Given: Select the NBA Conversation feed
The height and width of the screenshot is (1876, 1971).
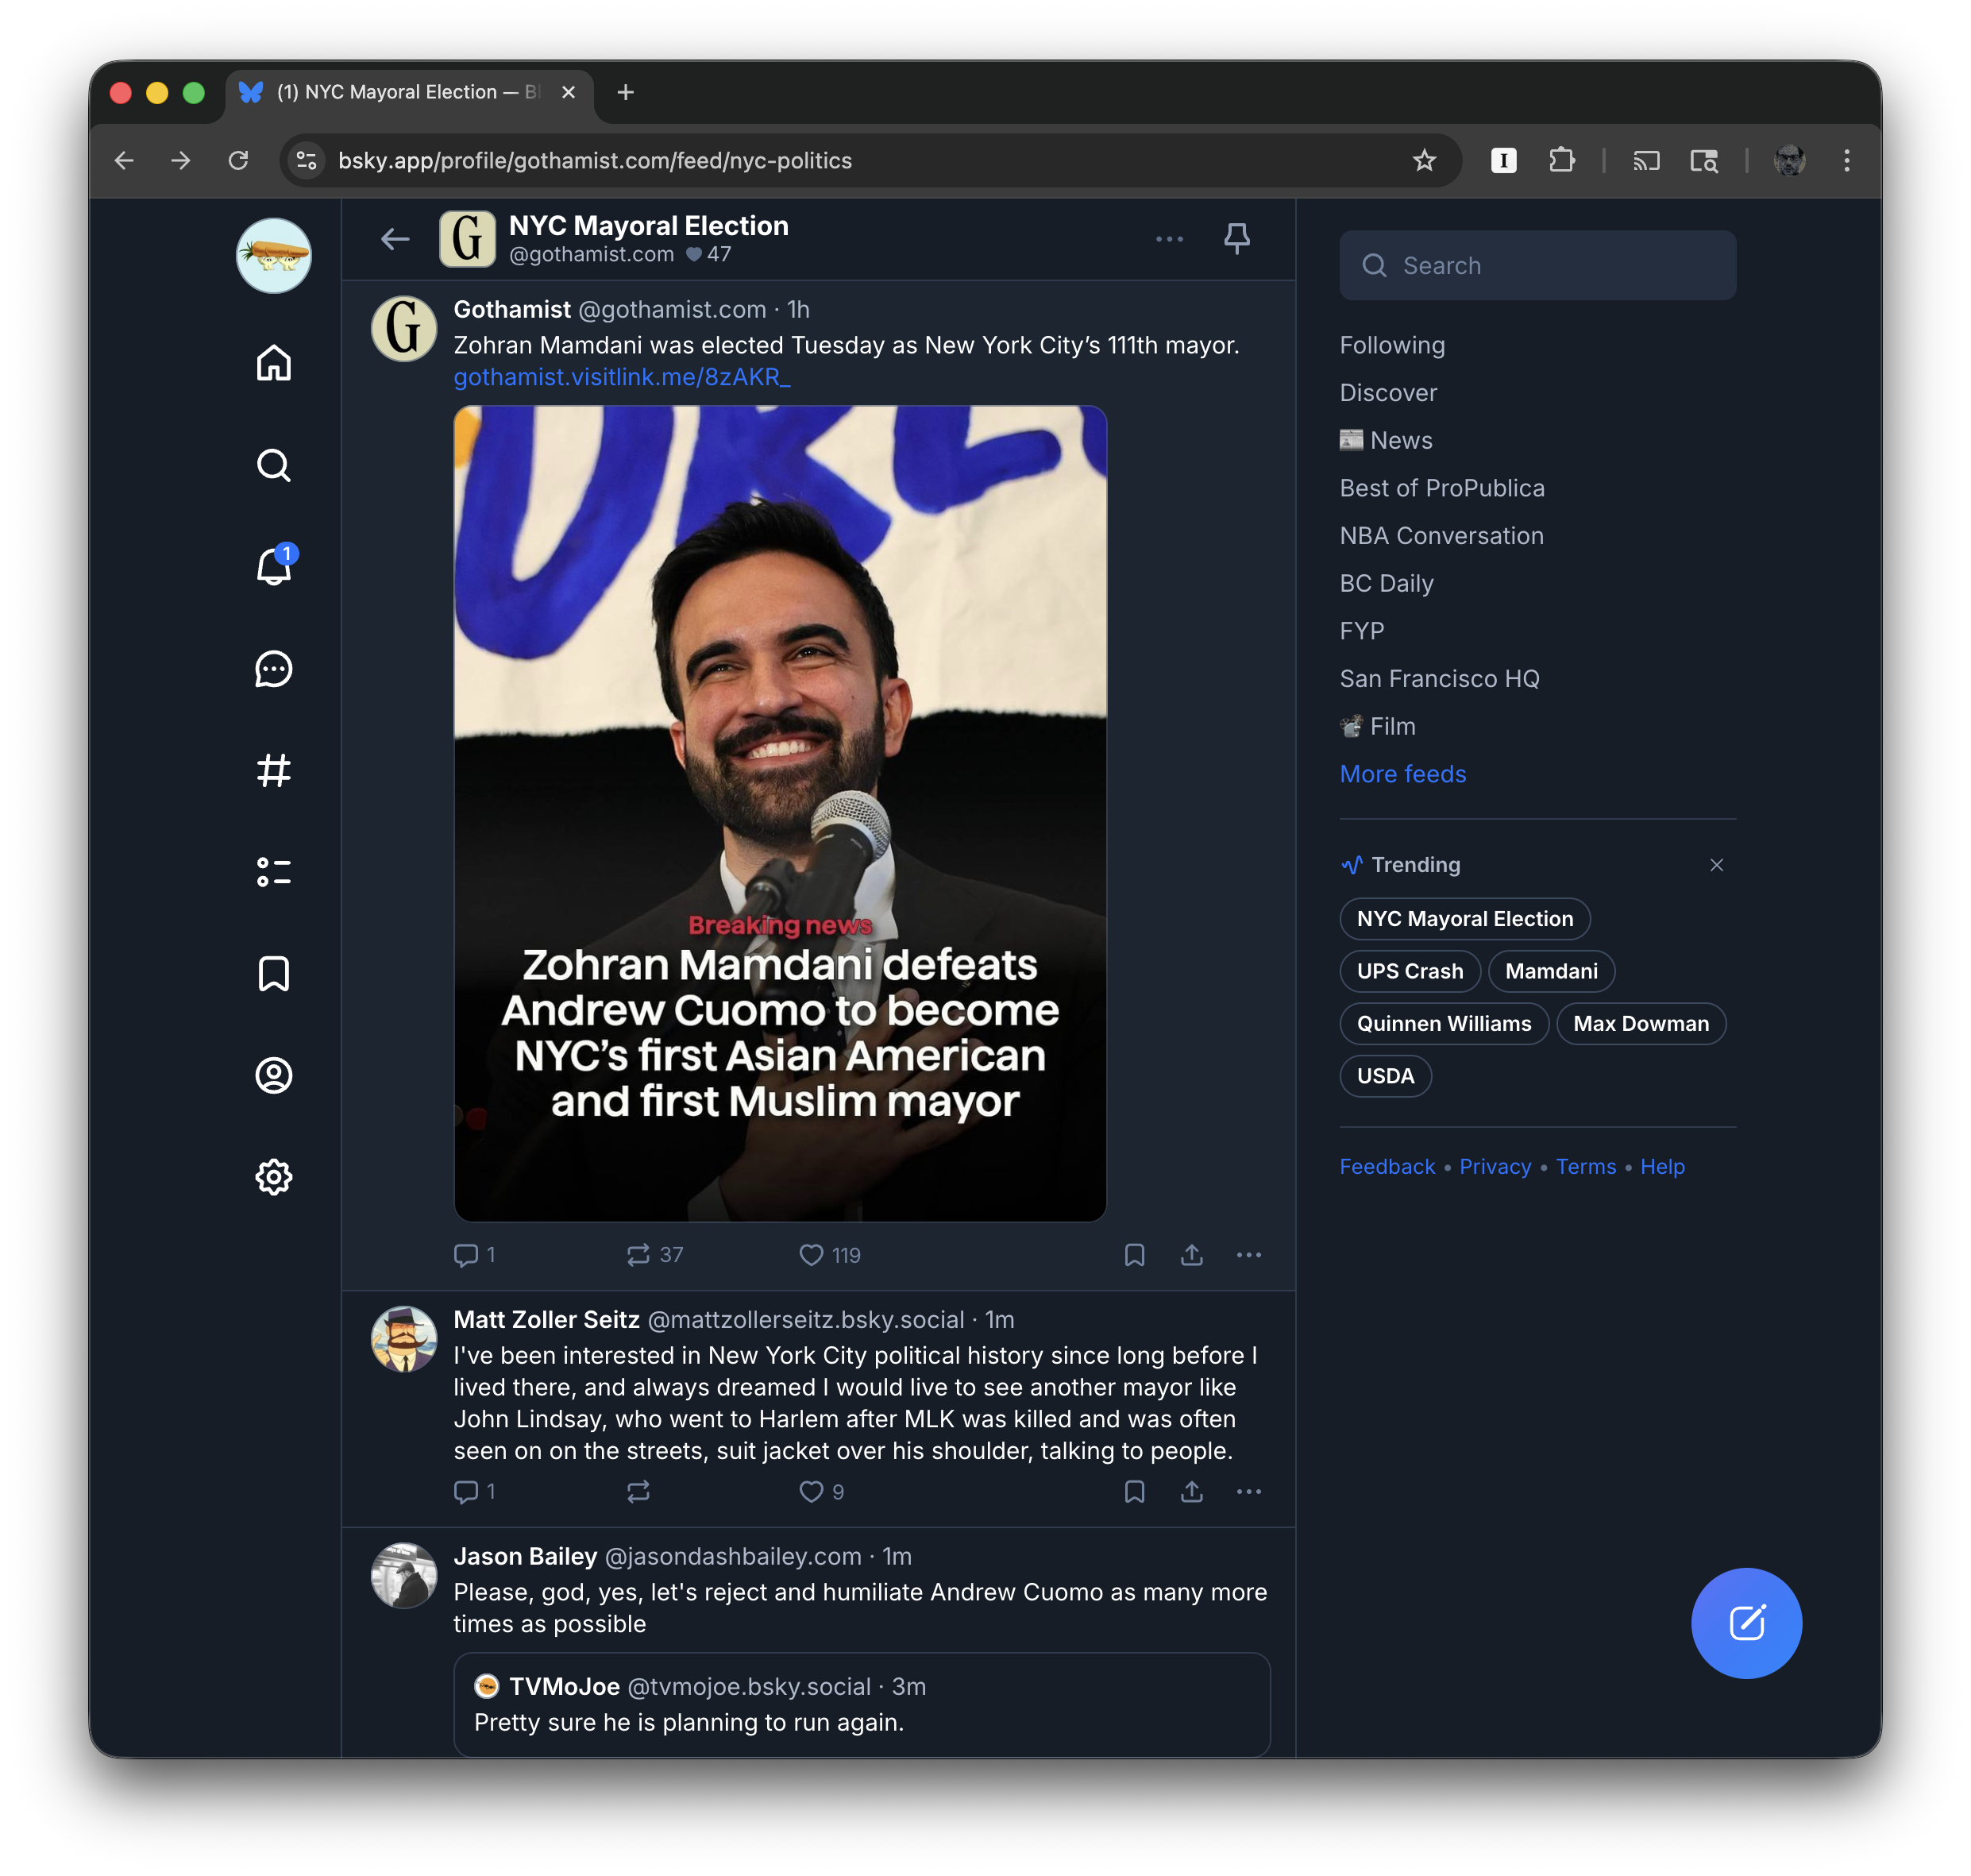Looking at the screenshot, I should [x=1441, y=536].
